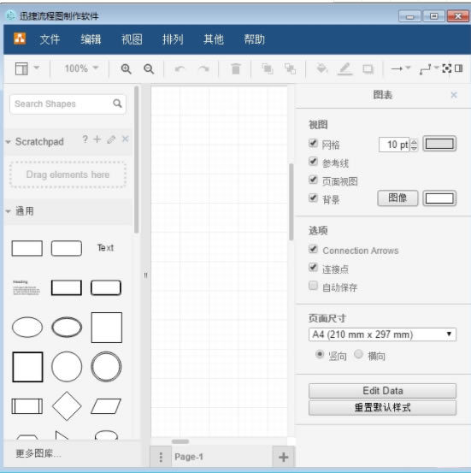This screenshot has width=471, height=473.
Task: Click the delete trash can icon
Action: point(236,68)
